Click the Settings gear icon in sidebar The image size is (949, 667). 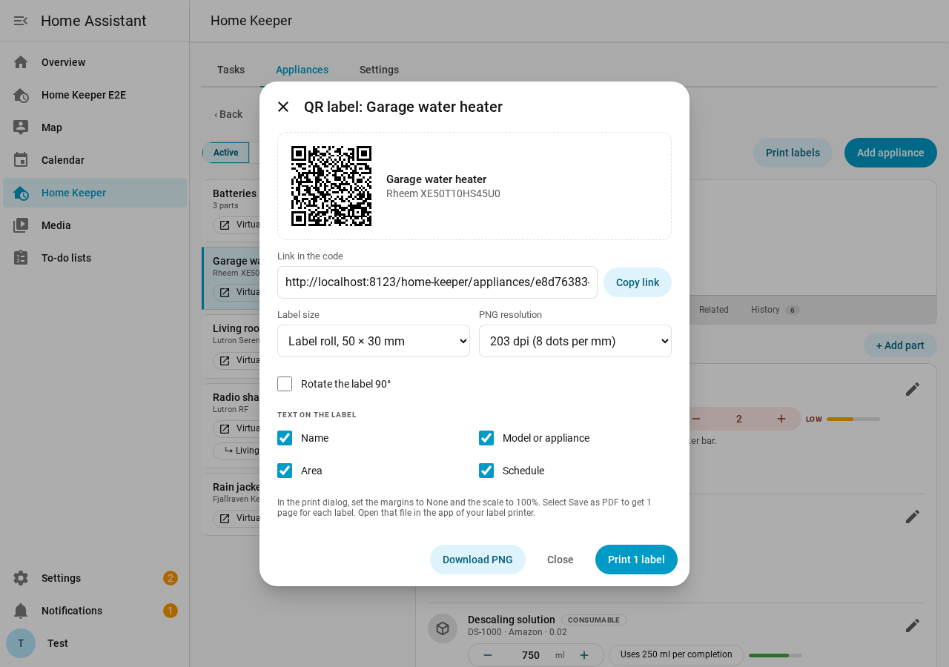tap(21, 578)
